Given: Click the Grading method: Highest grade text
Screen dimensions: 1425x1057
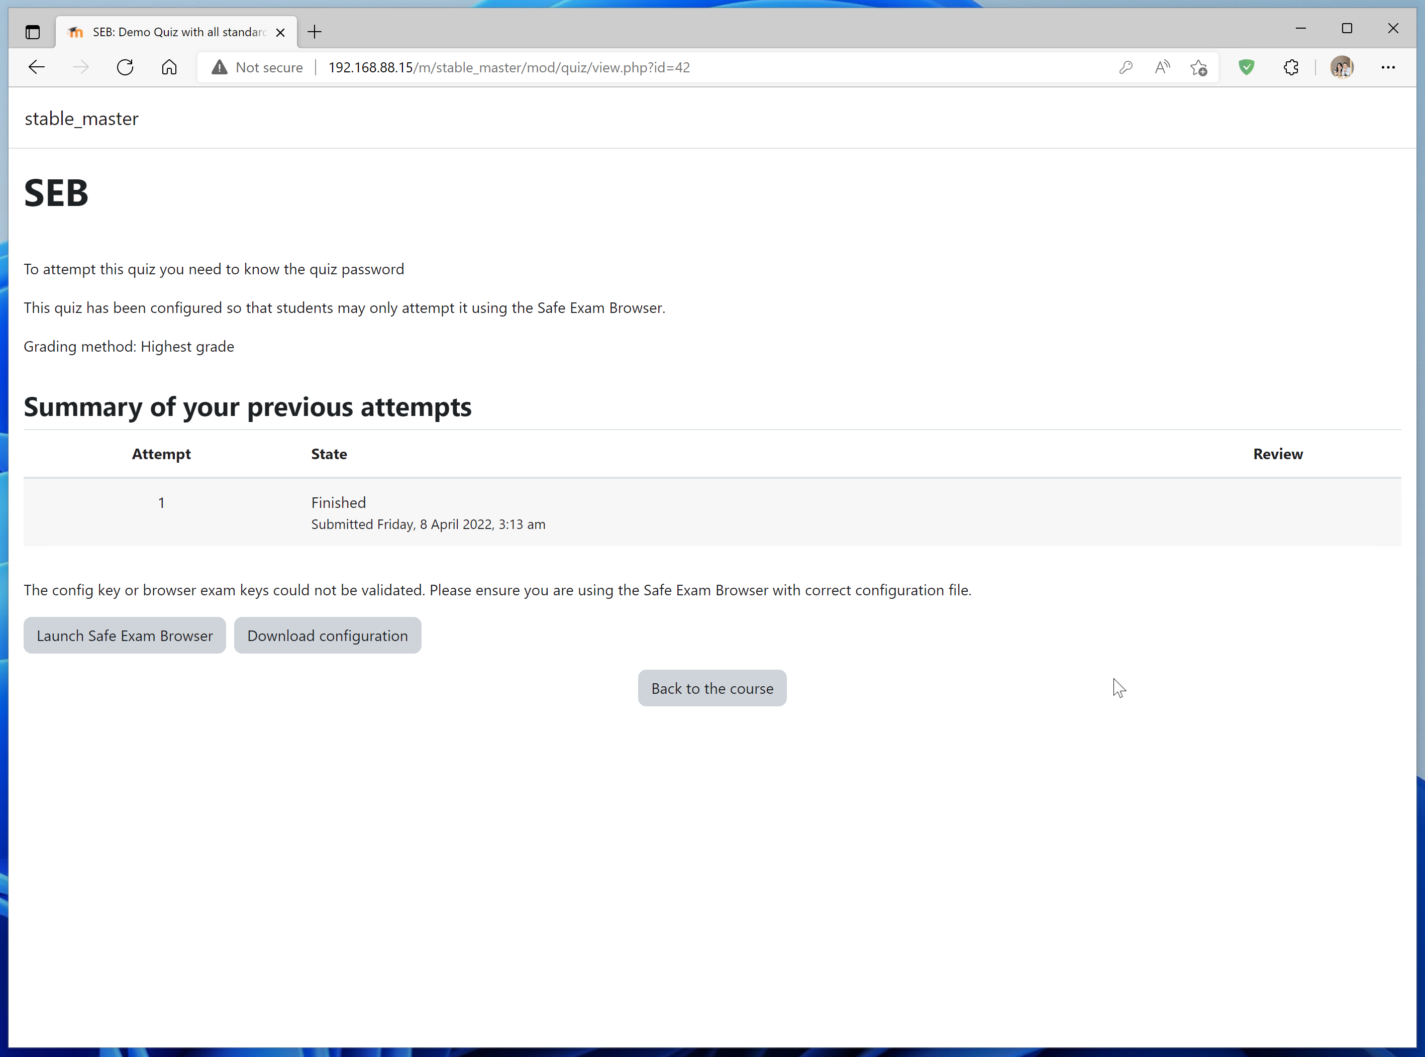Looking at the screenshot, I should pos(129,346).
